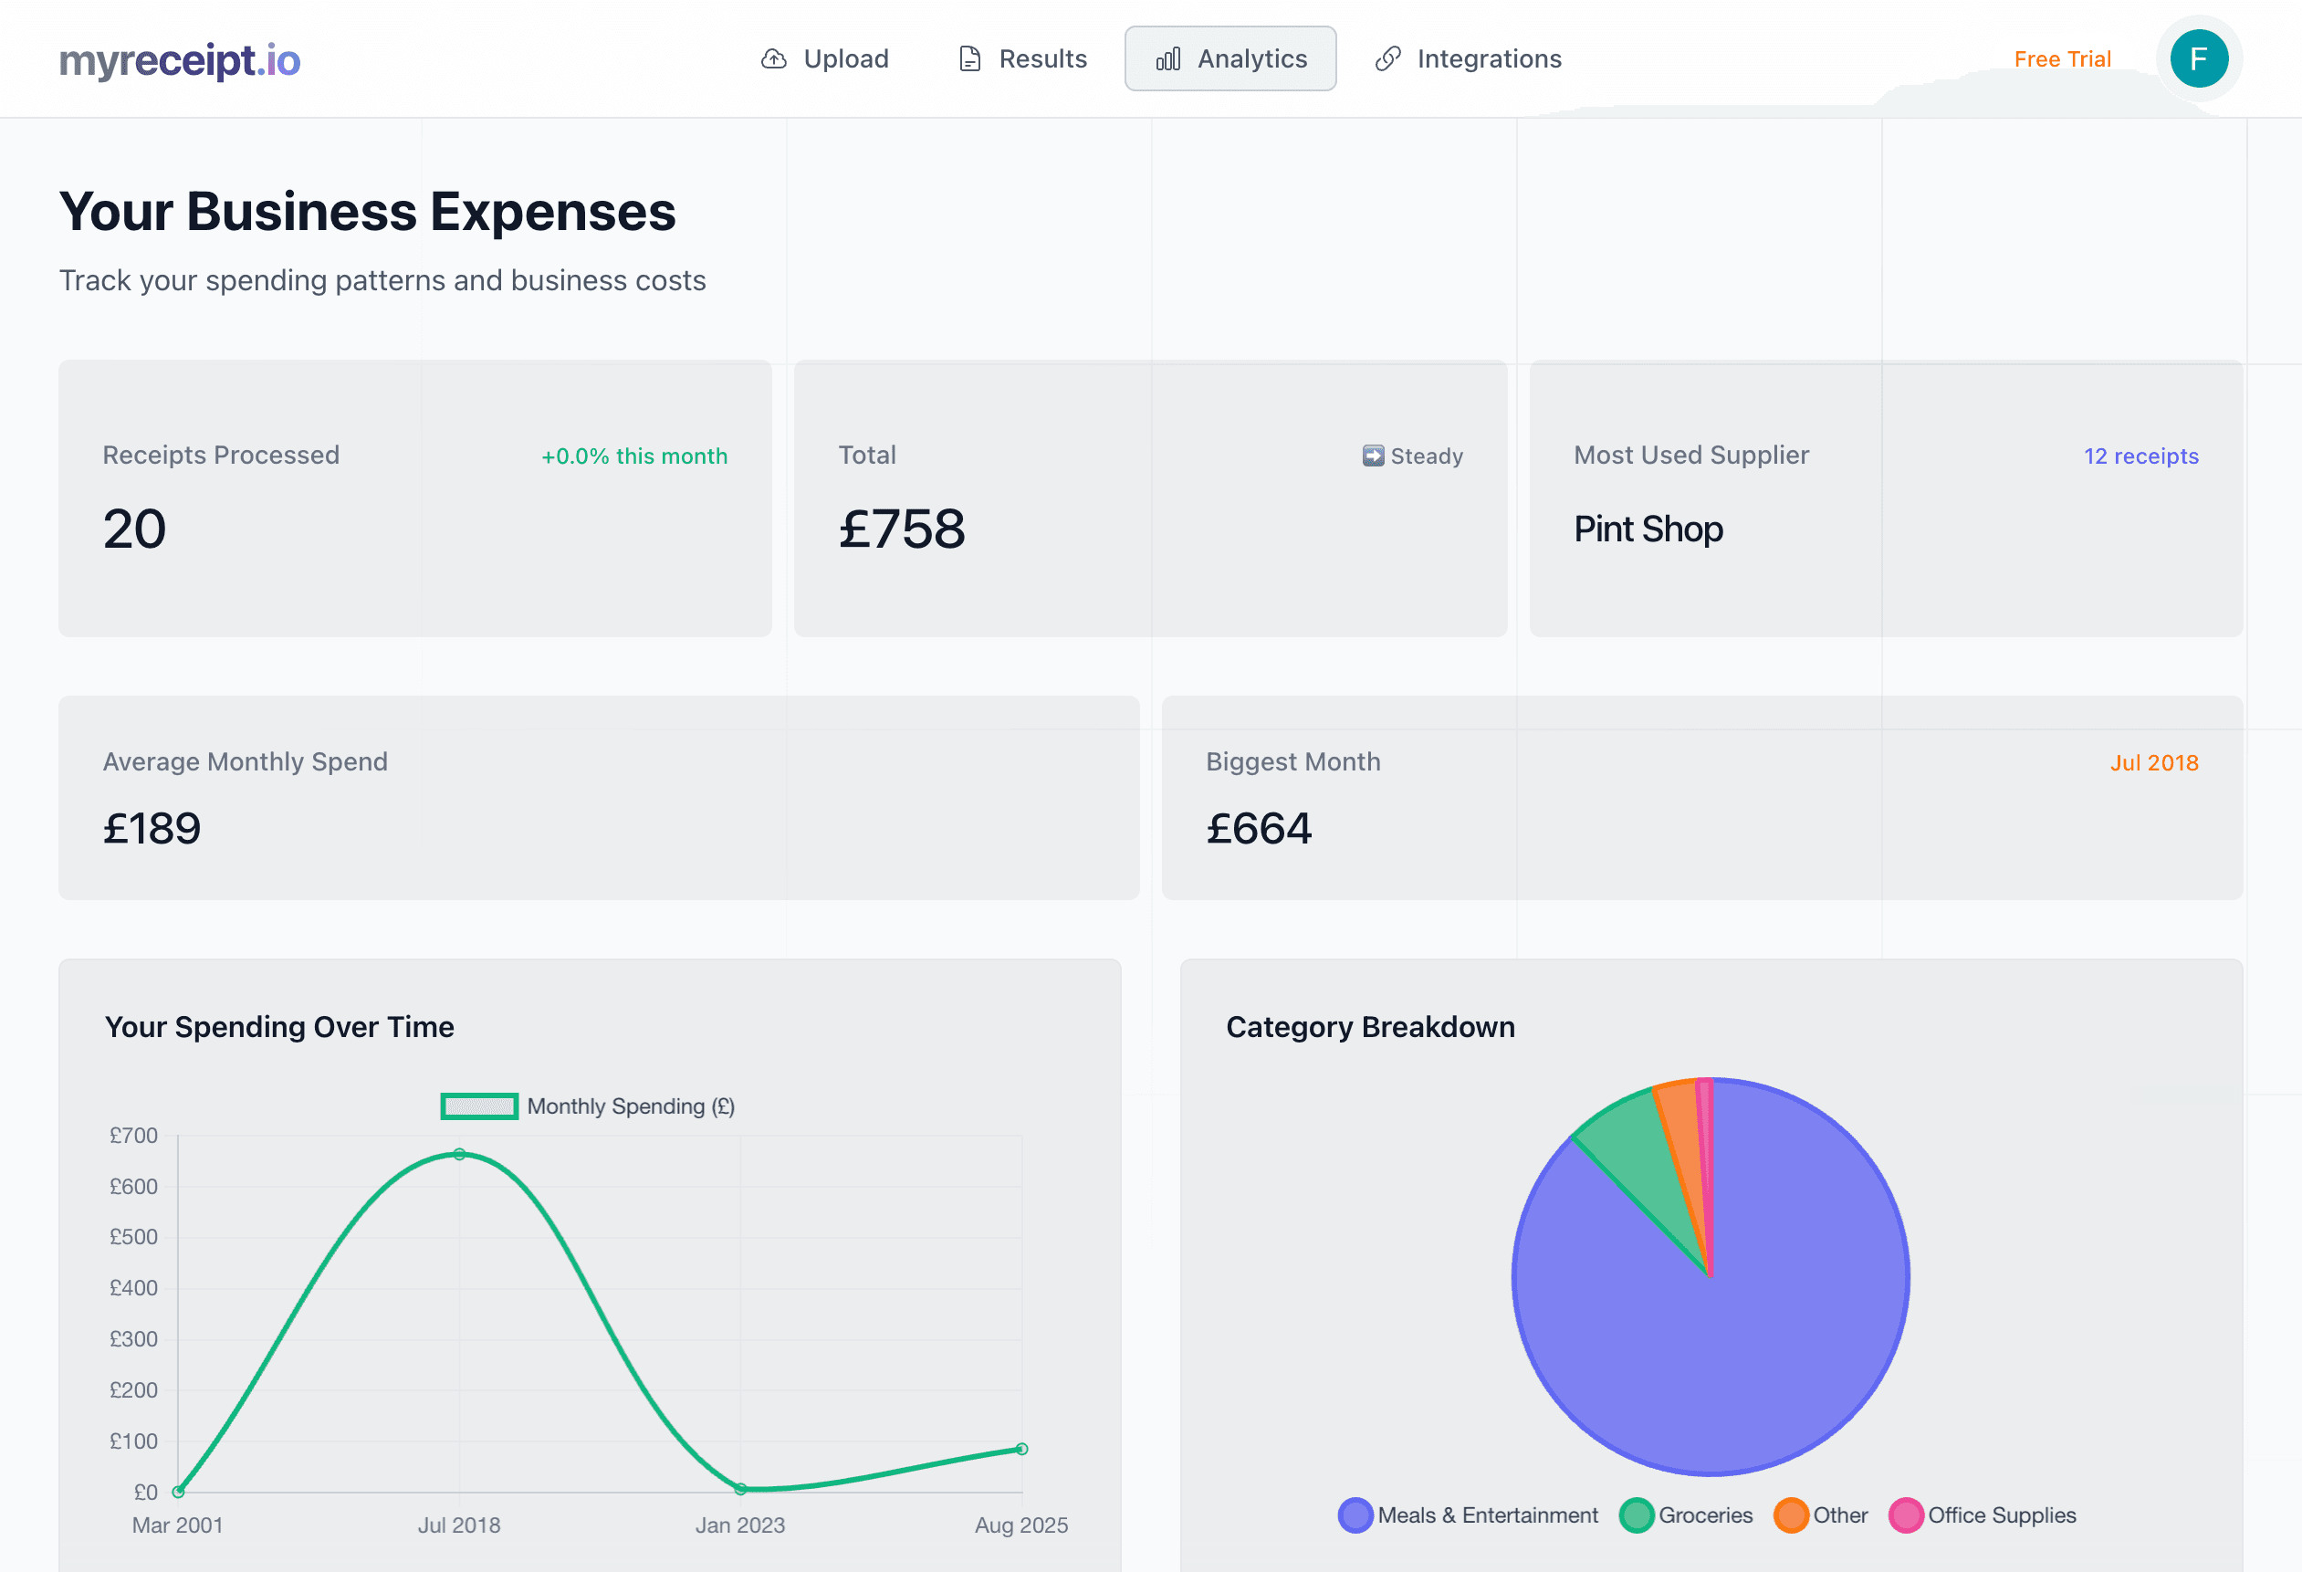Open the profile avatar marked F
2302x1572 pixels.
[x=2200, y=58]
